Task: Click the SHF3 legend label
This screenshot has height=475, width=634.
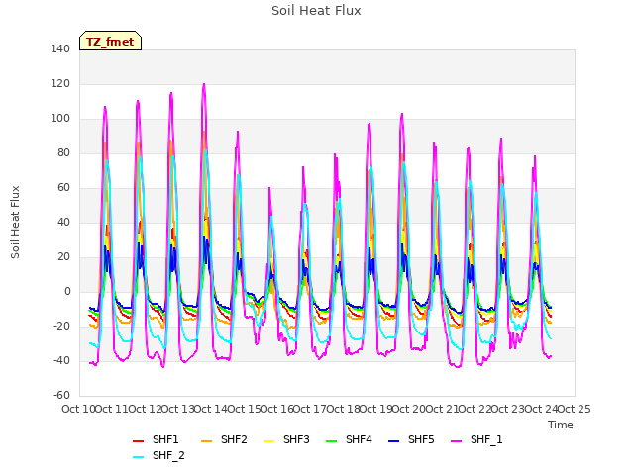Action: [x=296, y=439]
